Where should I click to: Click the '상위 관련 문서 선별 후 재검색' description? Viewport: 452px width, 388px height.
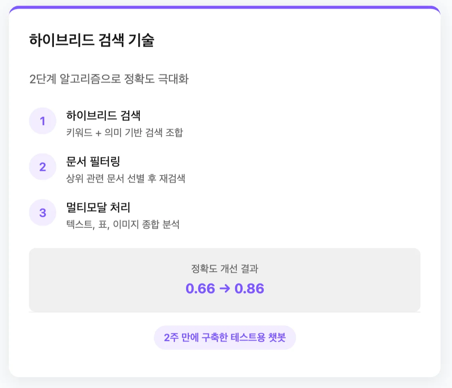coord(125,179)
